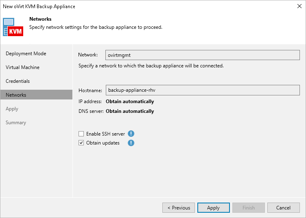Go to Deployment Mode step
The height and width of the screenshot is (218, 306).
[26, 54]
